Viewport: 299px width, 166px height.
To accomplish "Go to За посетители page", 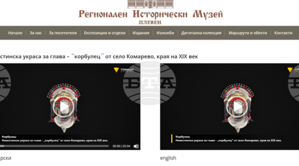I will (63, 33).
